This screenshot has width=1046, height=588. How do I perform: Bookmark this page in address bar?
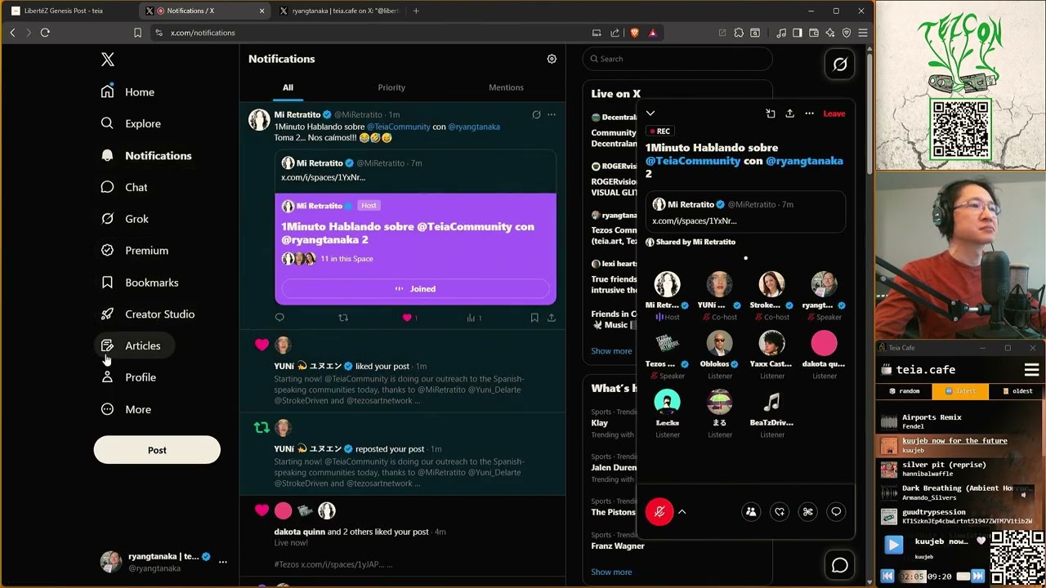point(137,33)
